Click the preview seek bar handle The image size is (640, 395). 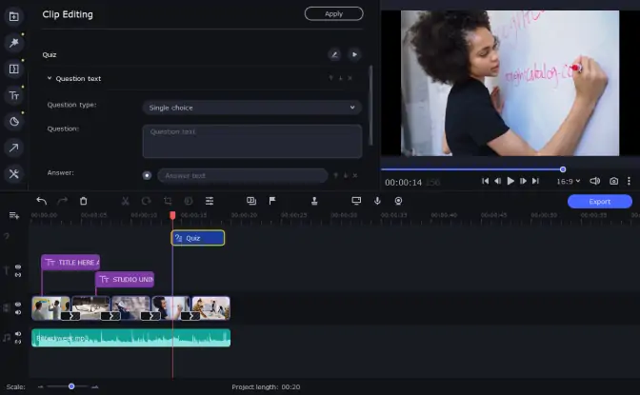(563, 169)
